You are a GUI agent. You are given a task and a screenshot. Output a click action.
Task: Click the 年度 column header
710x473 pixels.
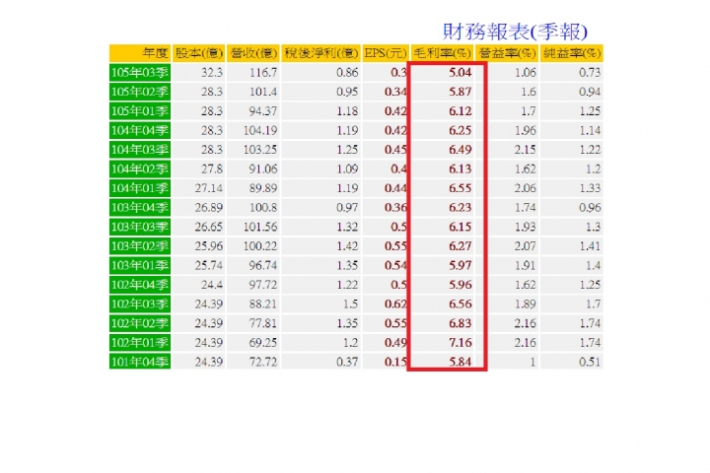pyautogui.click(x=140, y=53)
